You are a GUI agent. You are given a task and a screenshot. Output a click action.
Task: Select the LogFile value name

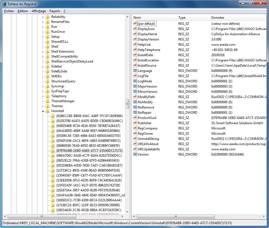pyautogui.click(x=143, y=76)
